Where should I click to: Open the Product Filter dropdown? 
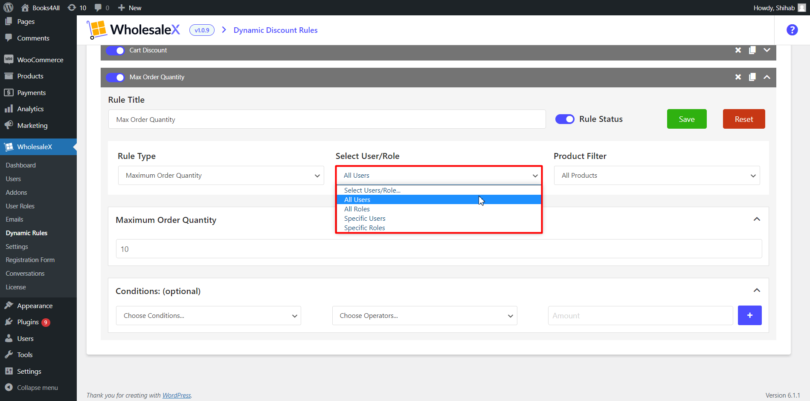tap(657, 176)
